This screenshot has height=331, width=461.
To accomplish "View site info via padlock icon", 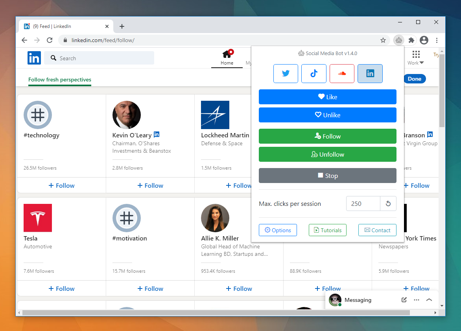I will [x=65, y=40].
